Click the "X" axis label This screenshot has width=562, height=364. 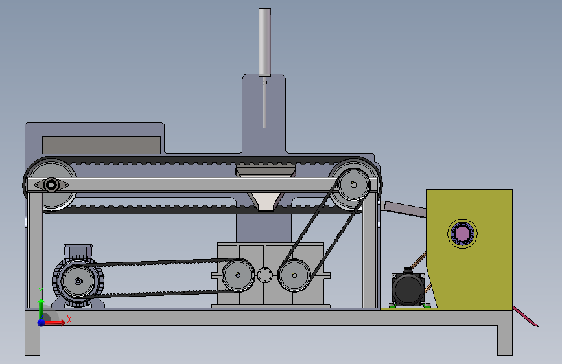pos(69,319)
